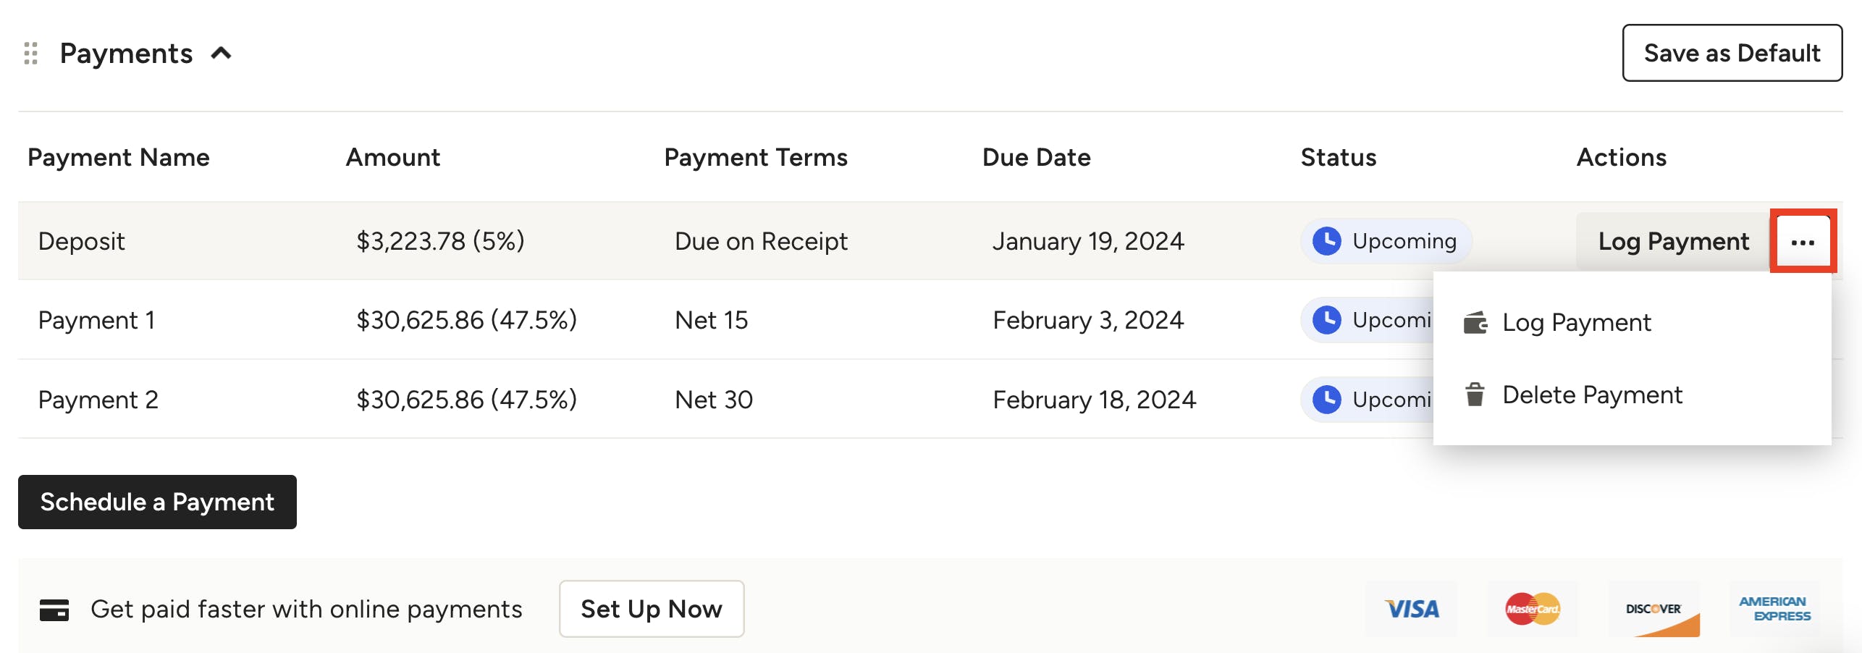Click the trash can icon in the menu
Viewport: 1862px width, 653px height.
[x=1475, y=395]
